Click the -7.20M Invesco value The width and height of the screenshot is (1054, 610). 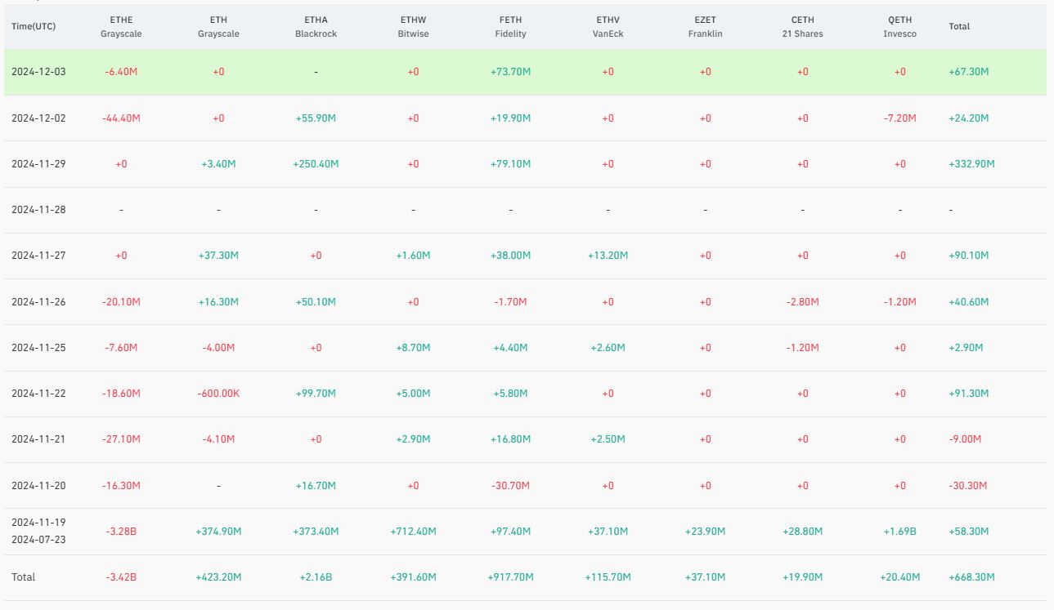point(899,118)
